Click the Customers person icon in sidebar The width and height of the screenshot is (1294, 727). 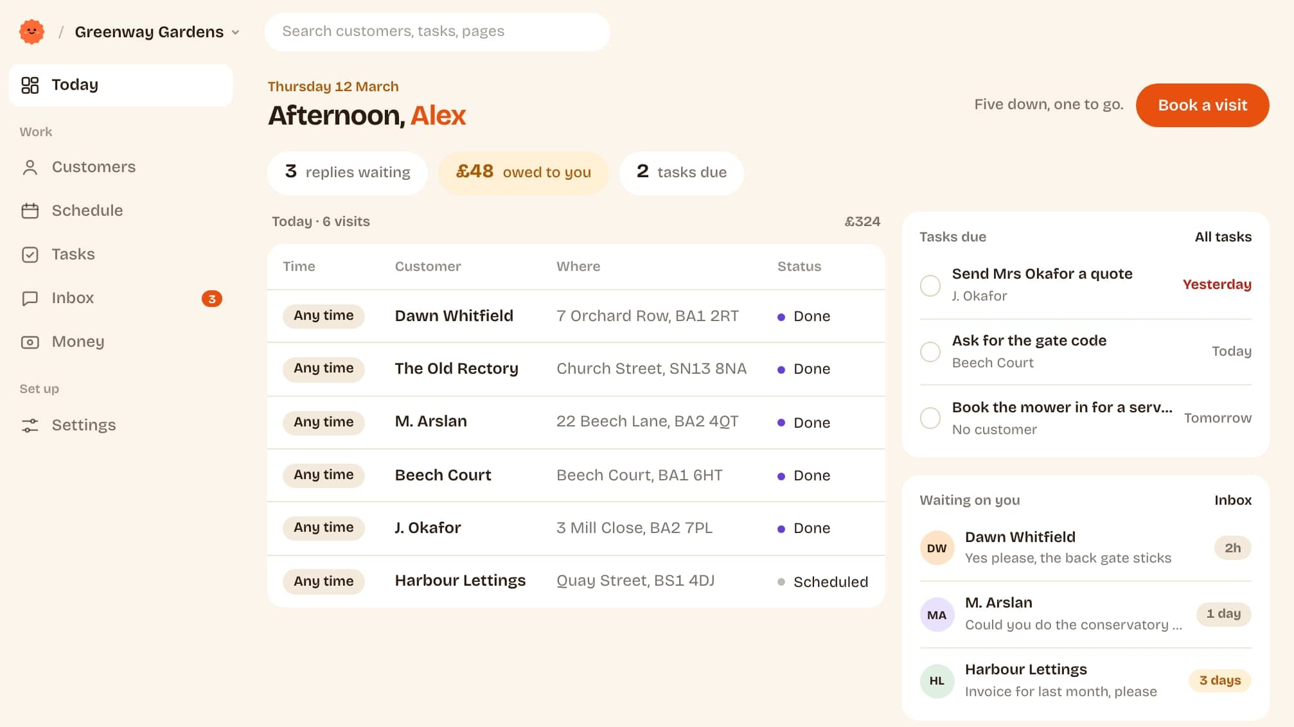point(30,167)
